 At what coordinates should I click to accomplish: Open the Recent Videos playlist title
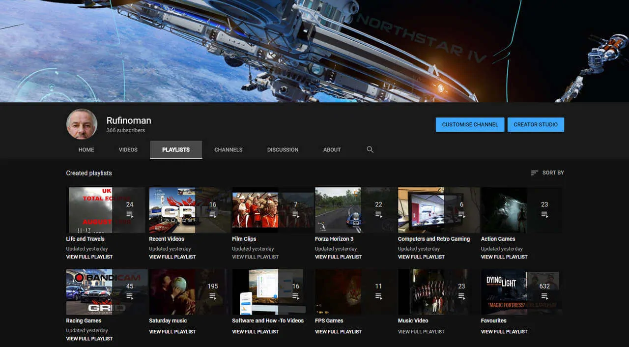167,239
